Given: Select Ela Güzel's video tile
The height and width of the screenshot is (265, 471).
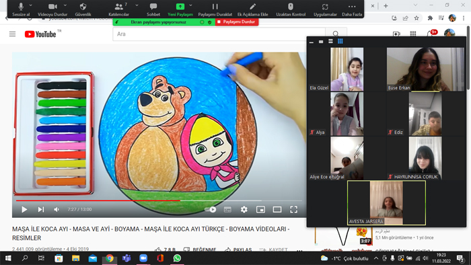Looking at the screenshot, I should pos(347,69).
